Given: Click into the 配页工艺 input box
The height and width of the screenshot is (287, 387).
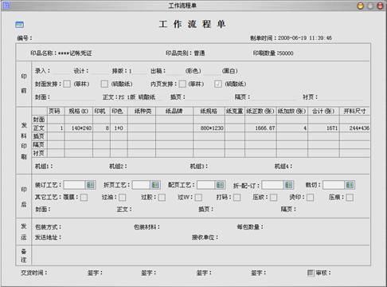Looking at the screenshot, I should coord(206,185).
